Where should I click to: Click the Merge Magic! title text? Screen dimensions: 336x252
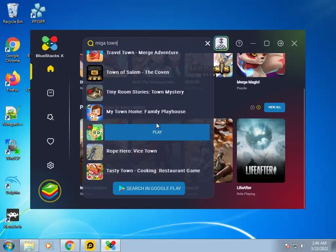[x=248, y=82]
